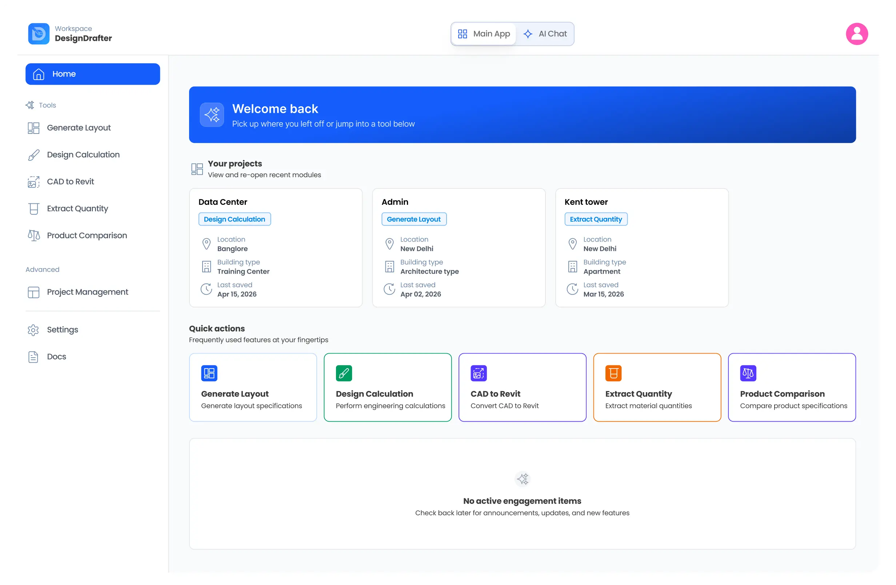Screen dimensions: 896x585
Task: Click the green Design Calculation quick action icon
Action: 344,373
